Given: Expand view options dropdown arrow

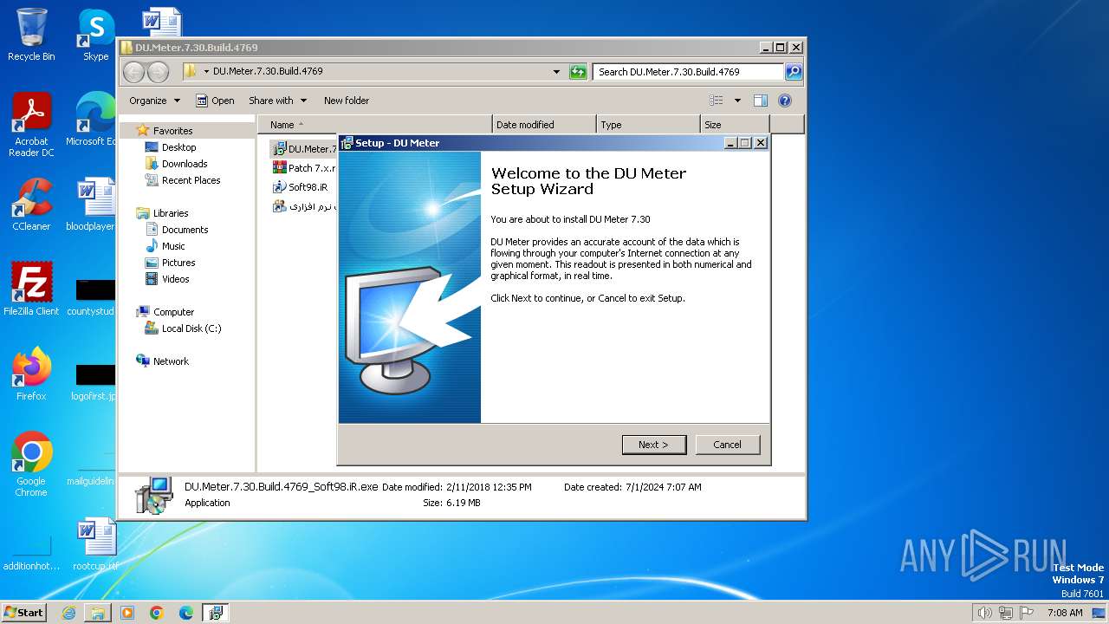Looking at the screenshot, I should (x=737, y=101).
